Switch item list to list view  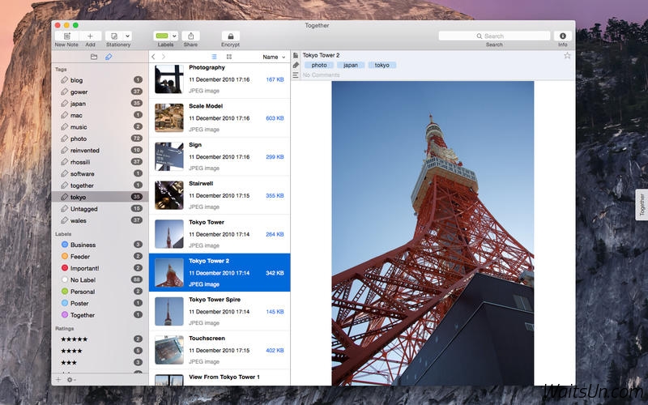tap(214, 57)
